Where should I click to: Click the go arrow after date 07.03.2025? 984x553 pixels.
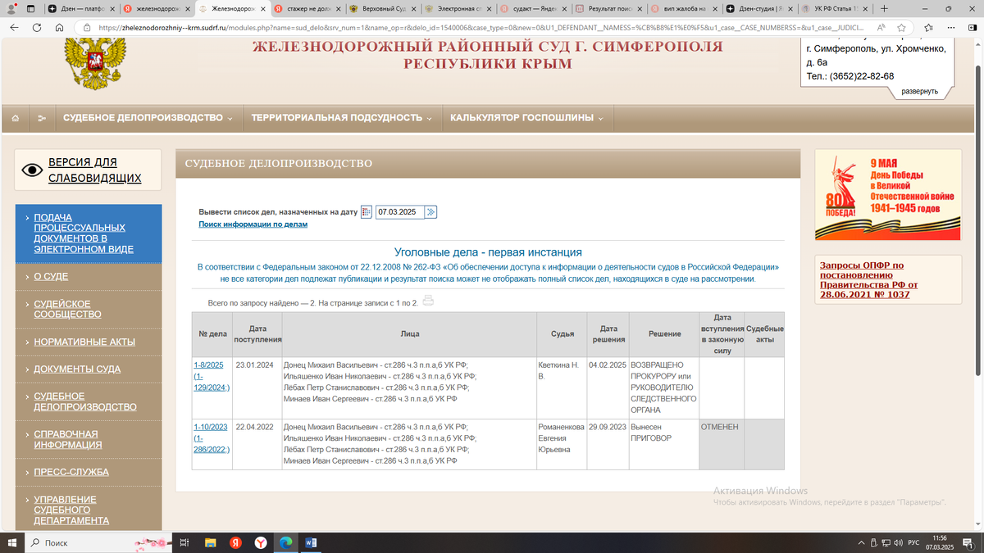click(430, 212)
